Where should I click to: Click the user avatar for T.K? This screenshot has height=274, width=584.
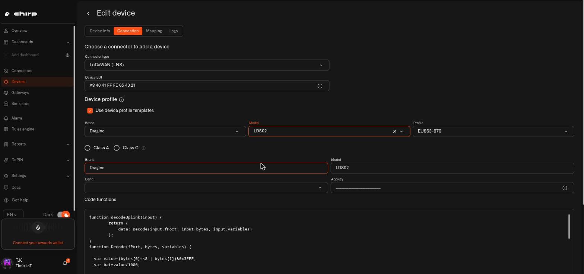[7, 263]
